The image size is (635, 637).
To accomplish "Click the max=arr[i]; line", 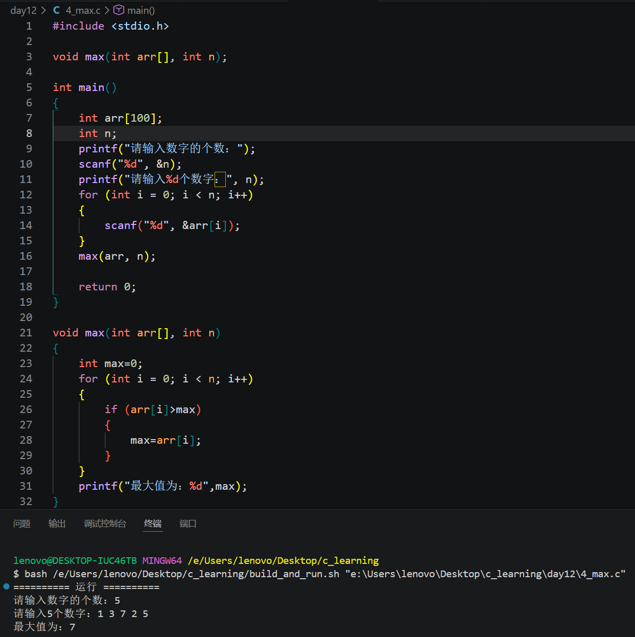I will (x=166, y=440).
